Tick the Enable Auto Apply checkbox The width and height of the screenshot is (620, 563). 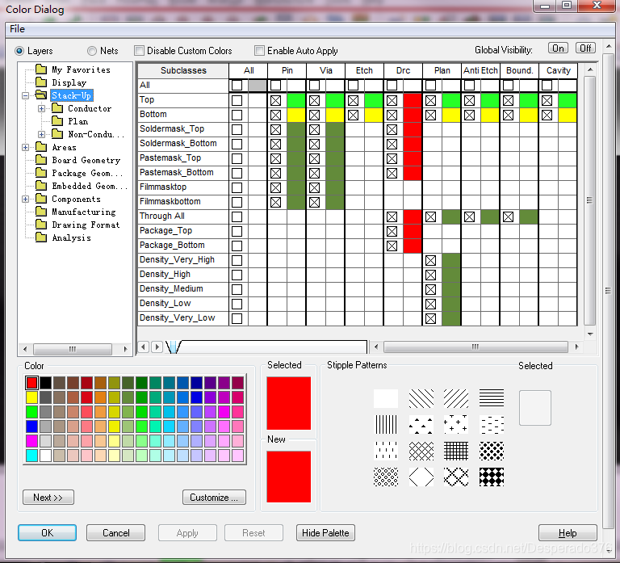pos(259,51)
